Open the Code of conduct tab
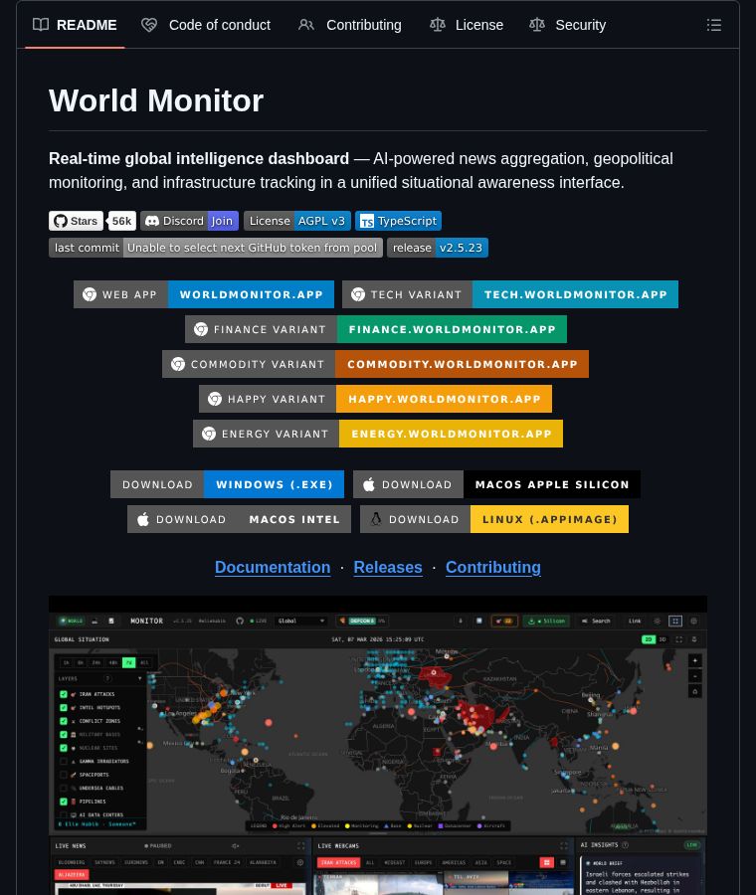This screenshot has height=895, width=756. click(206, 25)
